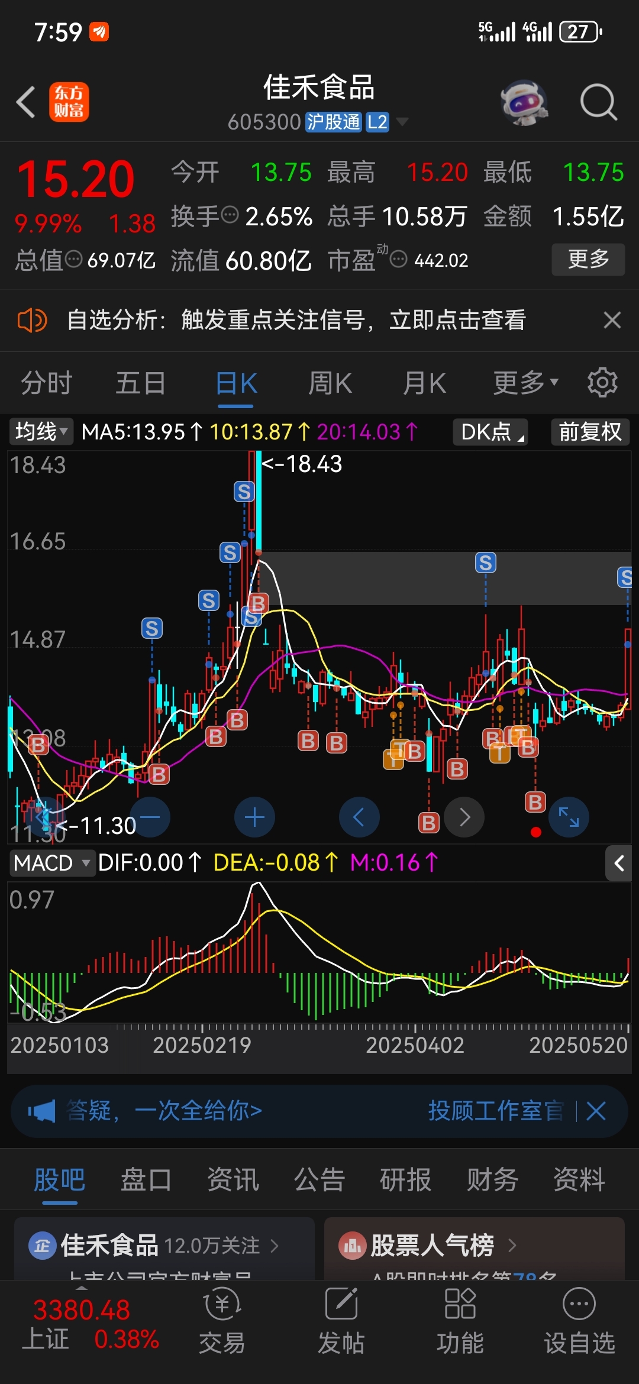This screenshot has height=1384, width=639.
Task: Switch to the 盘口 tab
Action: click(x=146, y=1180)
